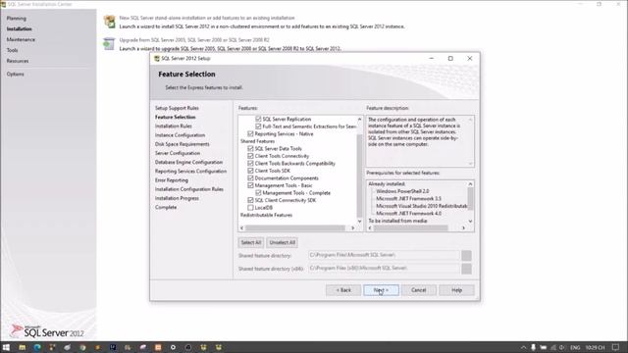Screen dimensions: 628x353
Task: Toggle Client Tools Backwards Compatibility checkbox
Action: pyautogui.click(x=250, y=164)
